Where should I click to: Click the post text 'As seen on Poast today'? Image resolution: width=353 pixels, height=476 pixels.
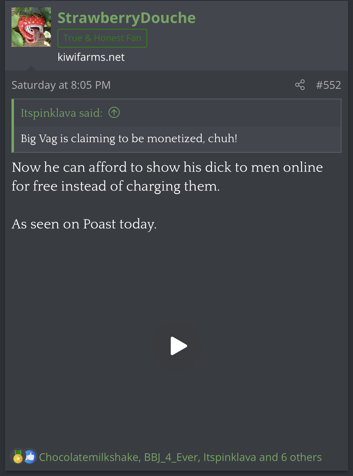pyautogui.click(x=84, y=224)
